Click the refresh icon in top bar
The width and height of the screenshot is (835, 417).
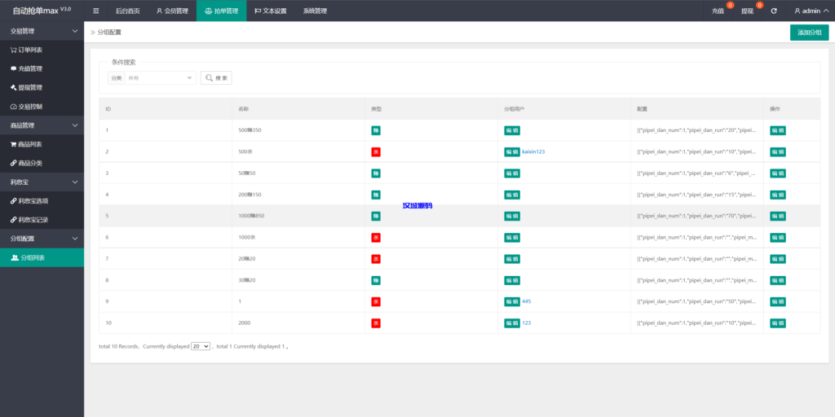click(x=774, y=11)
